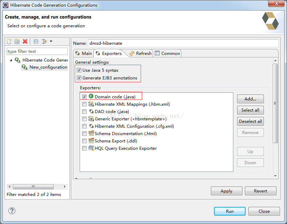Click the vertical scrollbar thumb in the Exporters panel

(x=275, y=103)
